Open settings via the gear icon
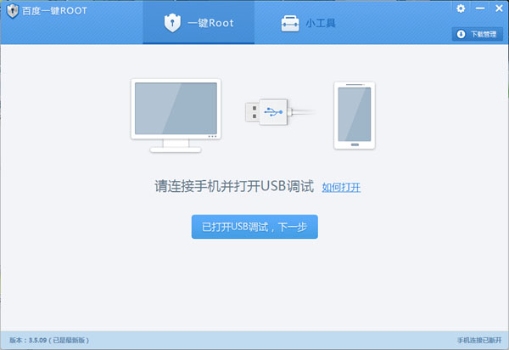The image size is (509, 350). [x=461, y=8]
